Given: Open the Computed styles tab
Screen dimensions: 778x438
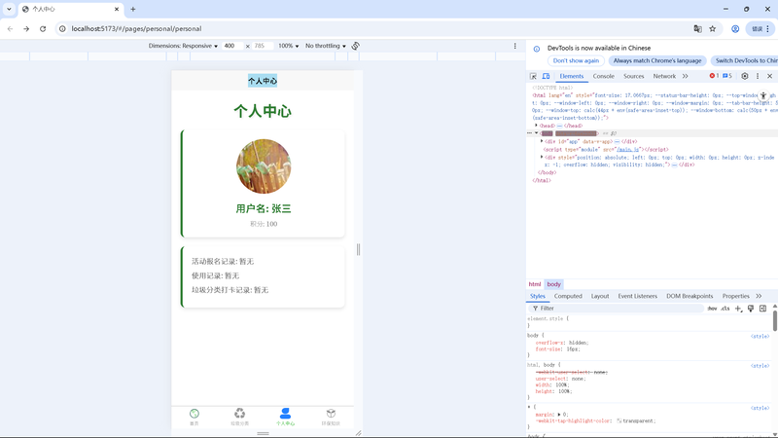Looking at the screenshot, I should pos(568,296).
